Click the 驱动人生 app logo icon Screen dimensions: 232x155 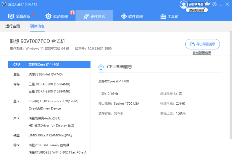coord(3,5)
